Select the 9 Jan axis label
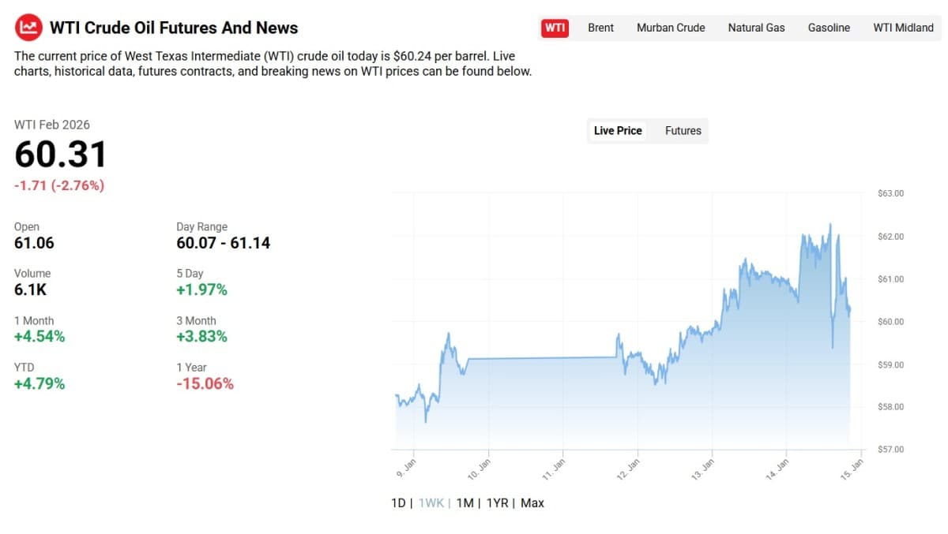 point(408,468)
